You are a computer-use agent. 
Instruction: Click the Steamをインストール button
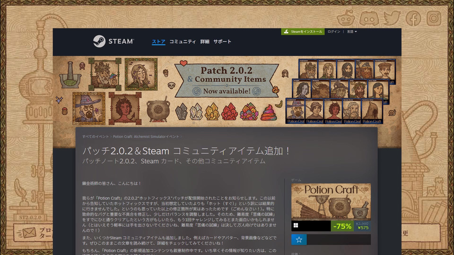[303, 32]
